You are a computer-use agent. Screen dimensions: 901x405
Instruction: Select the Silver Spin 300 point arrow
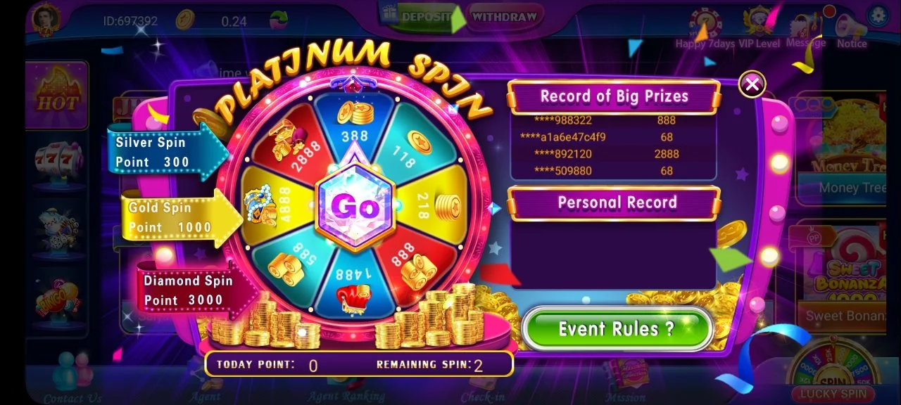169,151
